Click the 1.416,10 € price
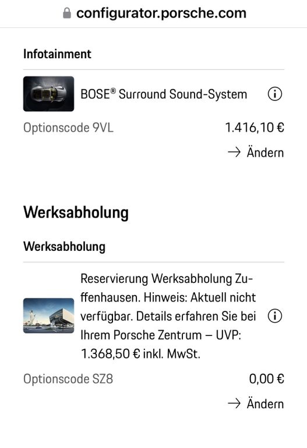 pyautogui.click(x=255, y=127)
